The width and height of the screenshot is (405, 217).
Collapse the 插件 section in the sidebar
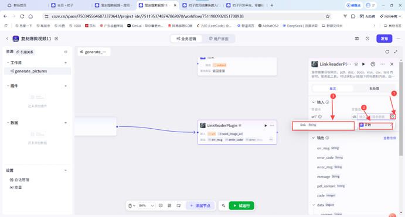8,86
